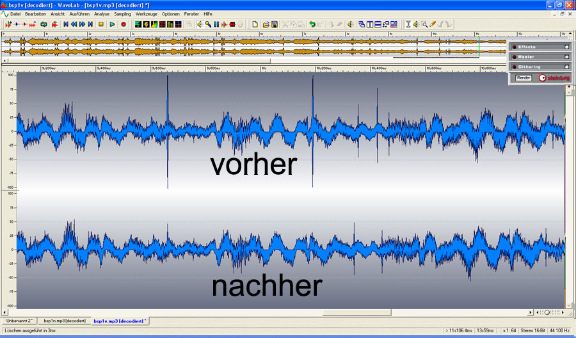Open the Hilfe menu

(x=208, y=14)
